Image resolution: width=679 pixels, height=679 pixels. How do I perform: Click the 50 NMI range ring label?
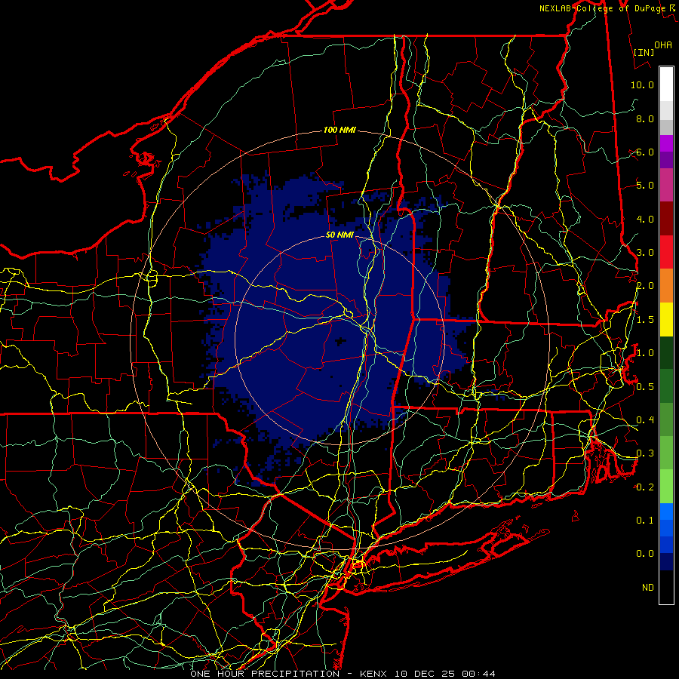pyautogui.click(x=339, y=235)
